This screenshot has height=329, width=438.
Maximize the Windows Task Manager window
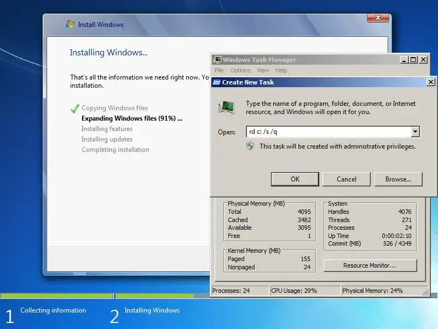tap(413, 60)
